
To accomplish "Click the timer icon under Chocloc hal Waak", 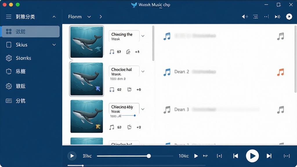I will 129,90.
